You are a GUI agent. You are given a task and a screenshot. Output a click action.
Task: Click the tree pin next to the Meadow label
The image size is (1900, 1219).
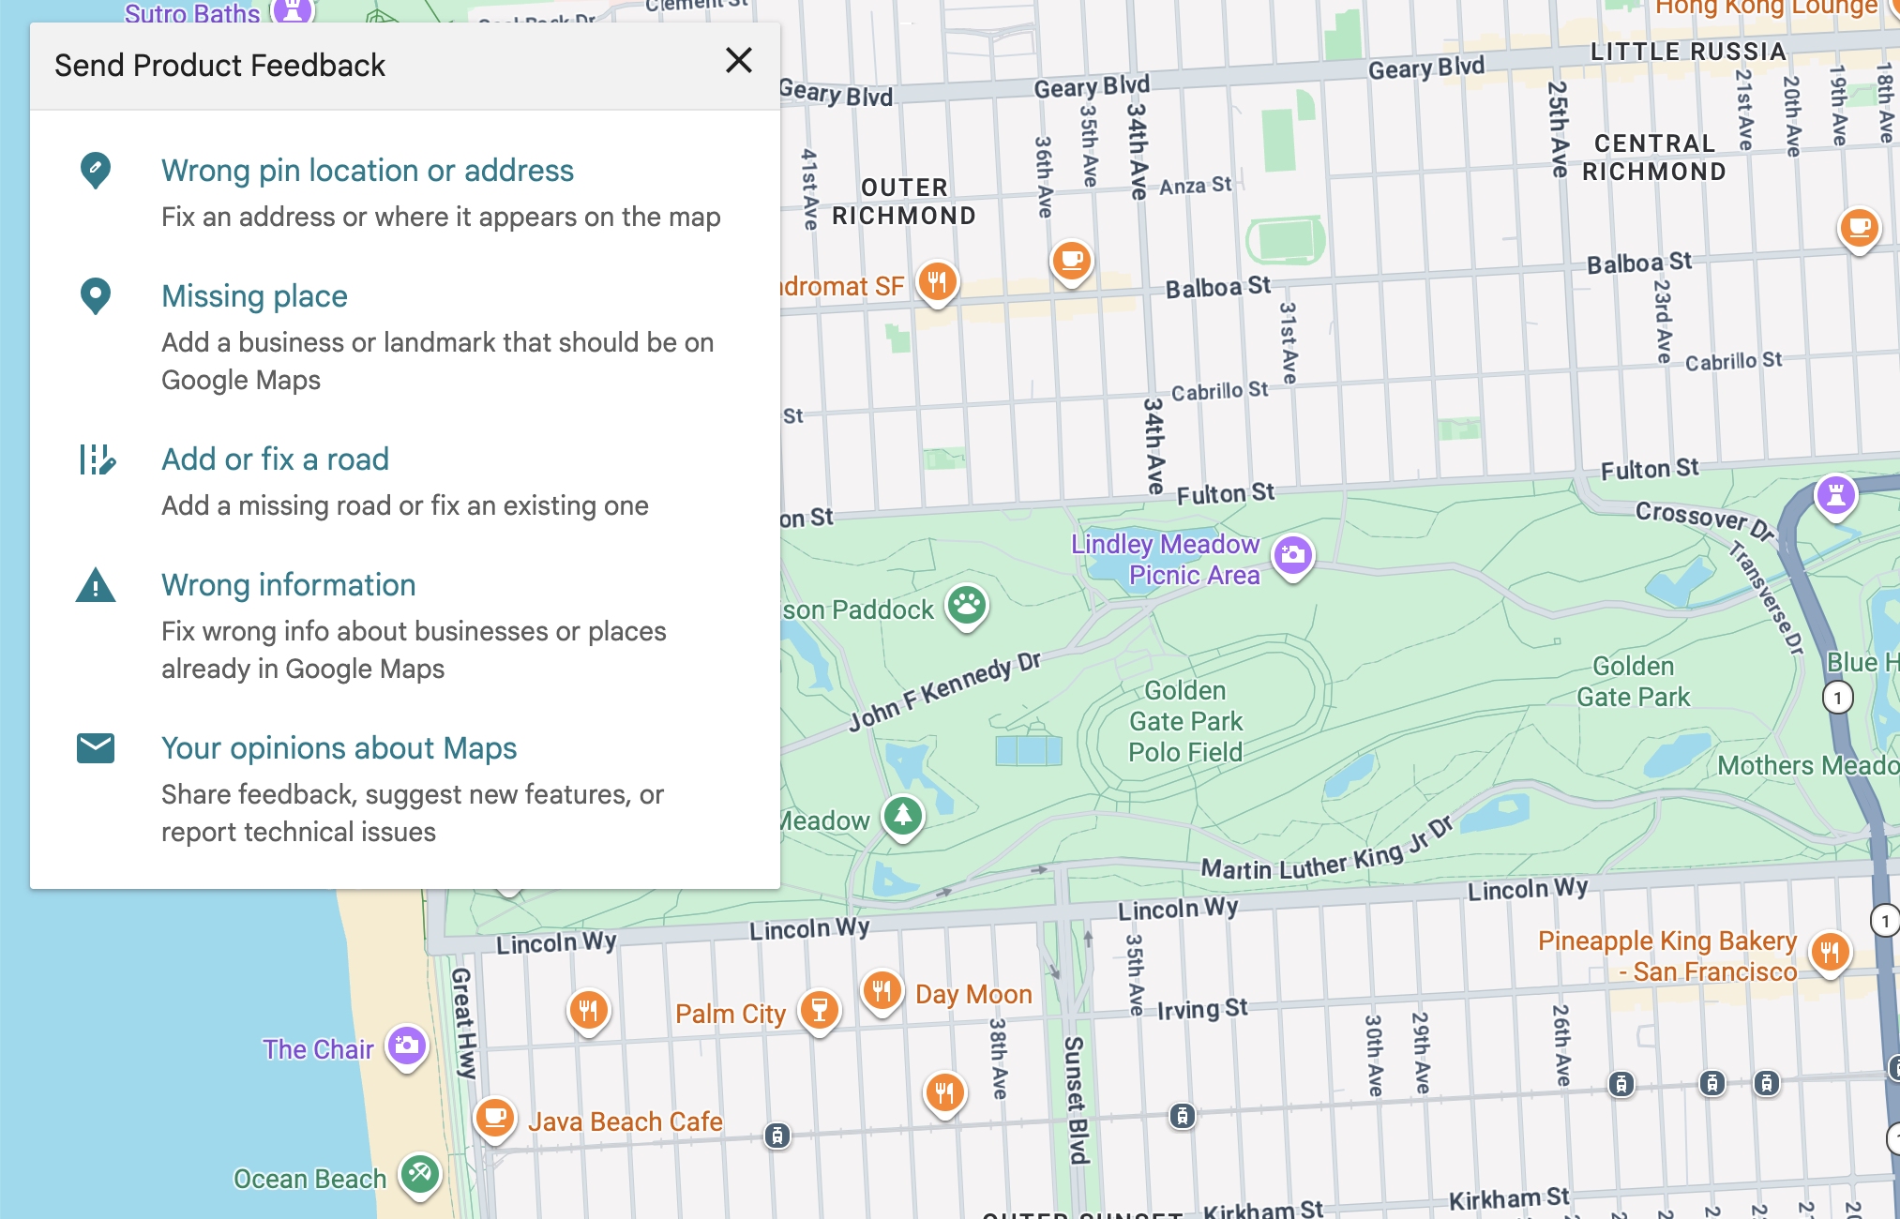tap(902, 817)
